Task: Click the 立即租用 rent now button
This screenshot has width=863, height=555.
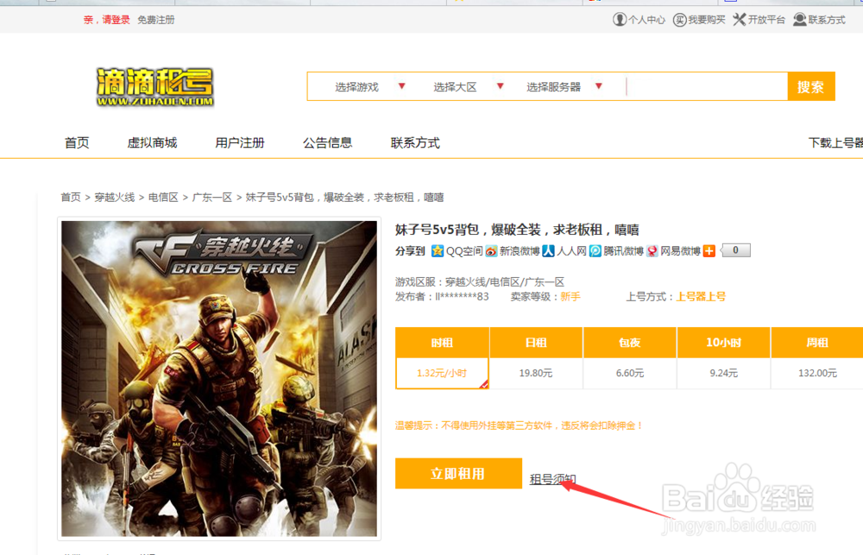Action: (x=458, y=474)
